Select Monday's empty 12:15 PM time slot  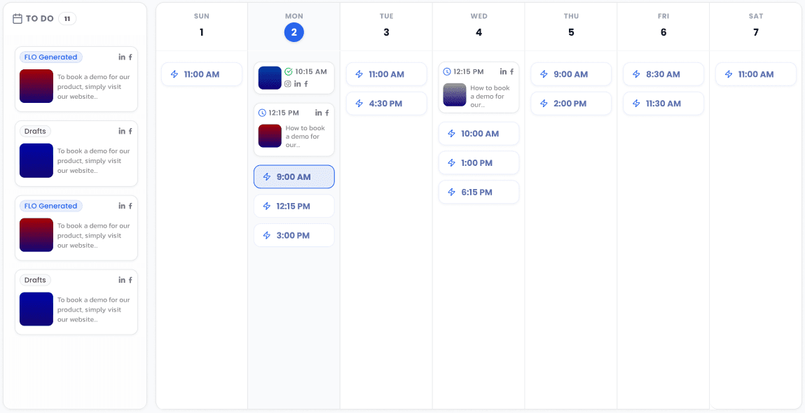294,206
